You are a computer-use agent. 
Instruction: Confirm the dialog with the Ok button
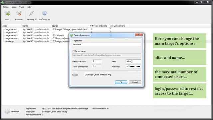click(121, 82)
